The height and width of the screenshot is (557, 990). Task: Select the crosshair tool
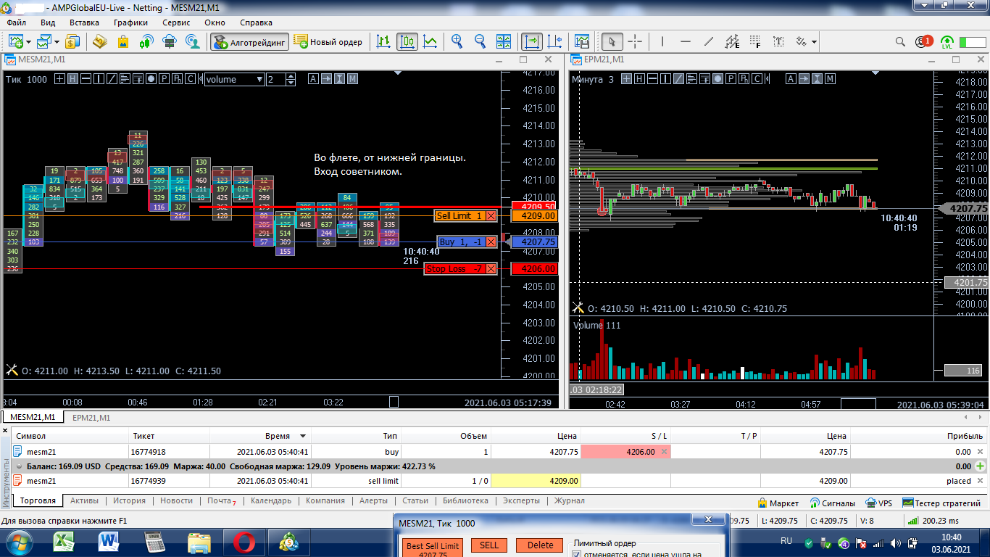click(x=635, y=42)
